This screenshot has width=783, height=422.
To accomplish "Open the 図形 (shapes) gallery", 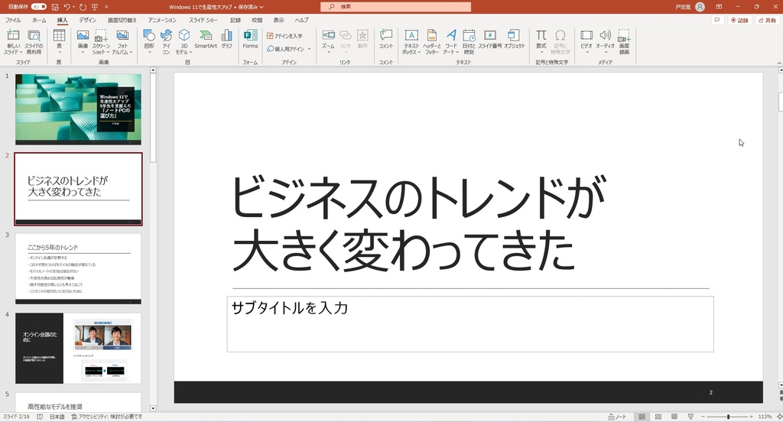I will pos(149,41).
